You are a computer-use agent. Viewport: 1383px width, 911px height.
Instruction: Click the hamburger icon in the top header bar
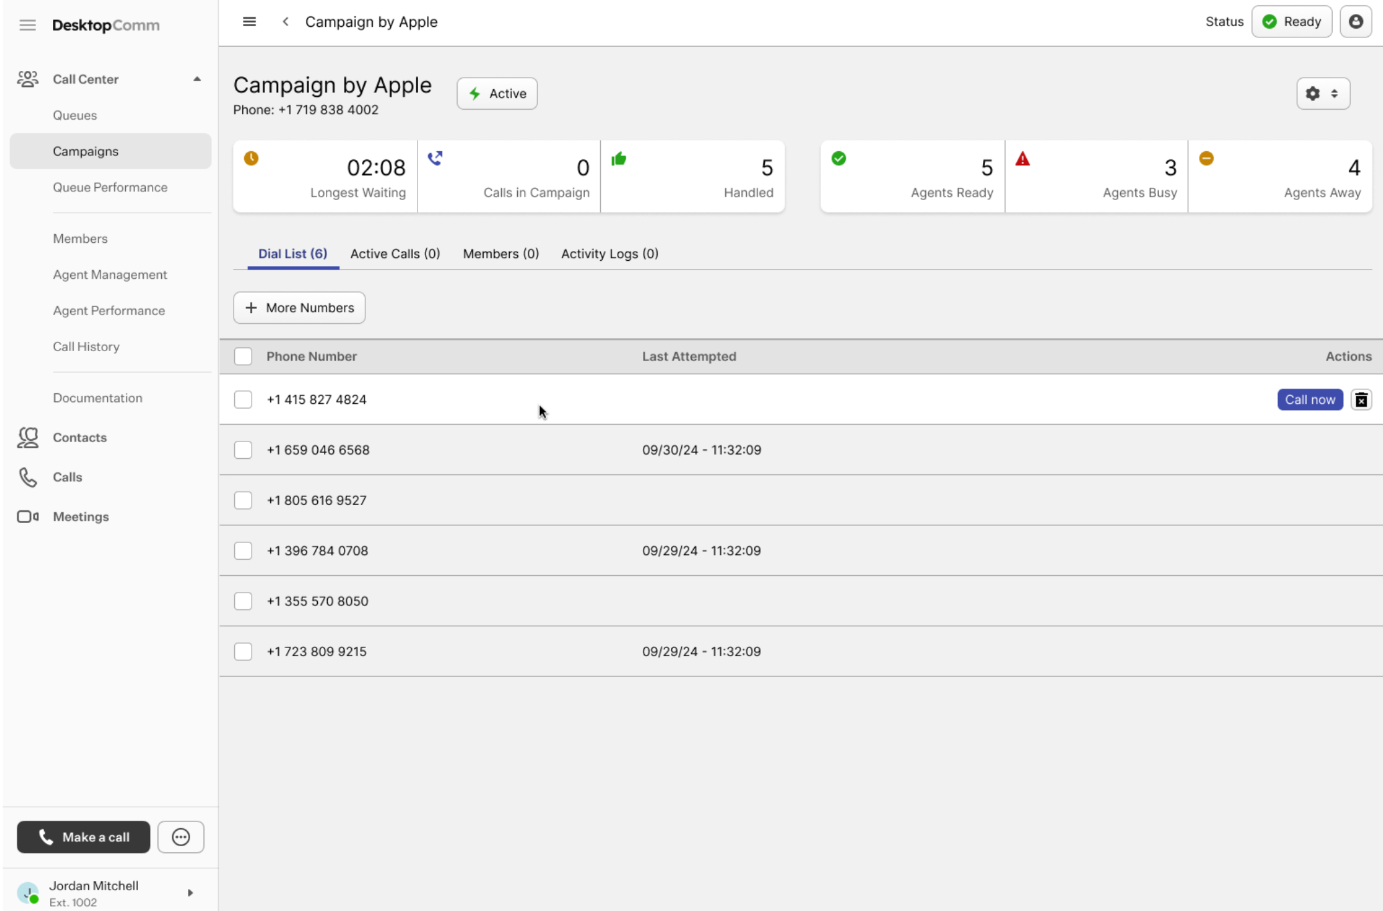(x=249, y=22)
